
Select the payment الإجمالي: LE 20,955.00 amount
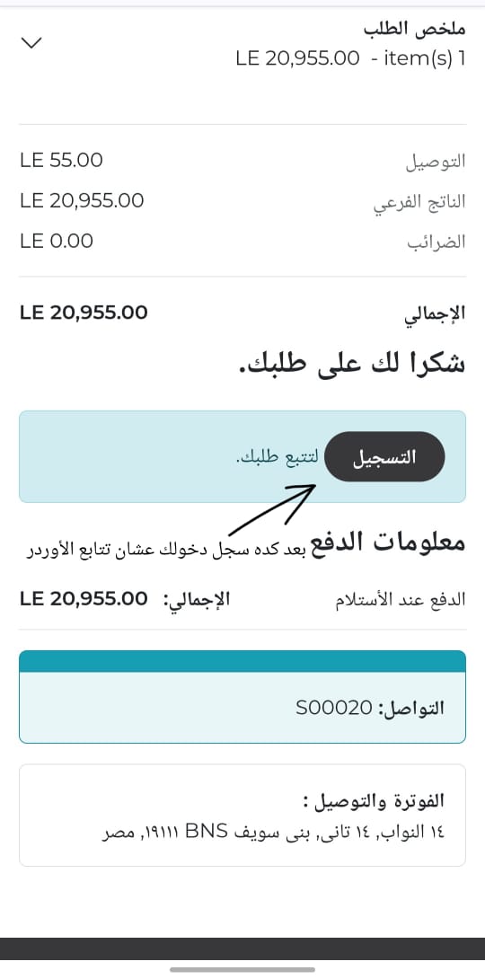point(126,600)
